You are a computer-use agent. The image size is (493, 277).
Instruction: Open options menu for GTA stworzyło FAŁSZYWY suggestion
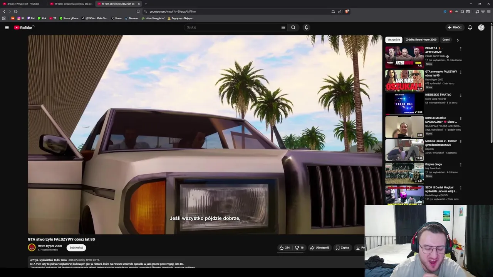[x=461, y=72]
